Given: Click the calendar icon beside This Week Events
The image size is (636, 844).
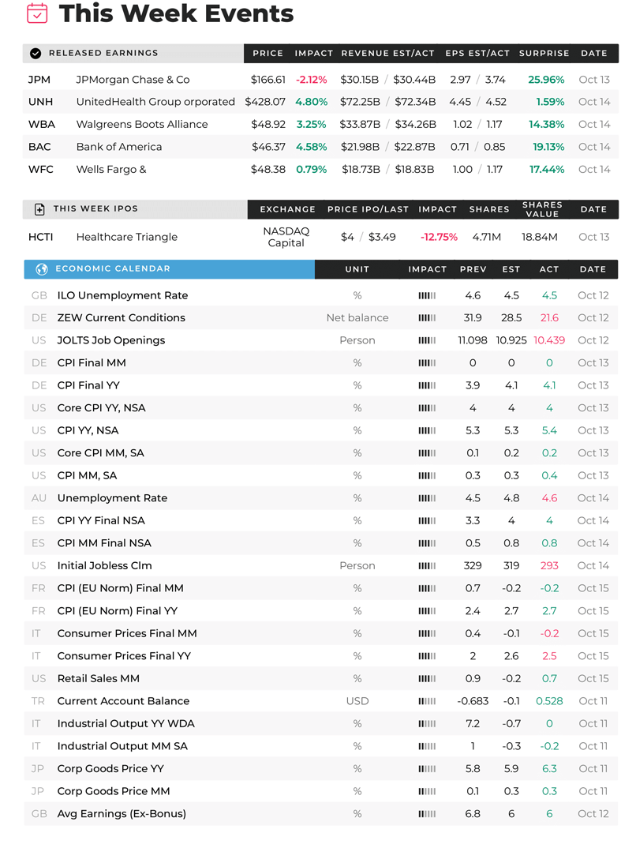Looking at the screenshot, I should pyautogui.click(x=37, y=13).
